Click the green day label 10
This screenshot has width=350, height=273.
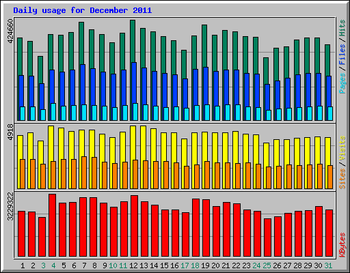(x=113, y=265)
